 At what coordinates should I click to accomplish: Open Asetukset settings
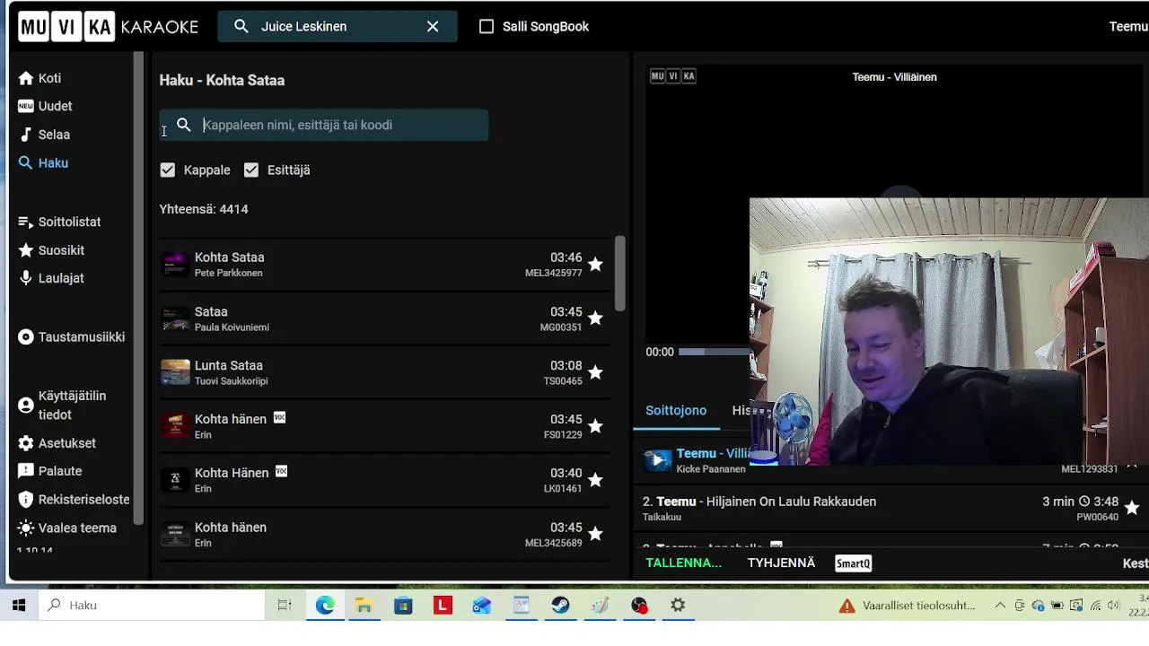[x=57, y=443]
